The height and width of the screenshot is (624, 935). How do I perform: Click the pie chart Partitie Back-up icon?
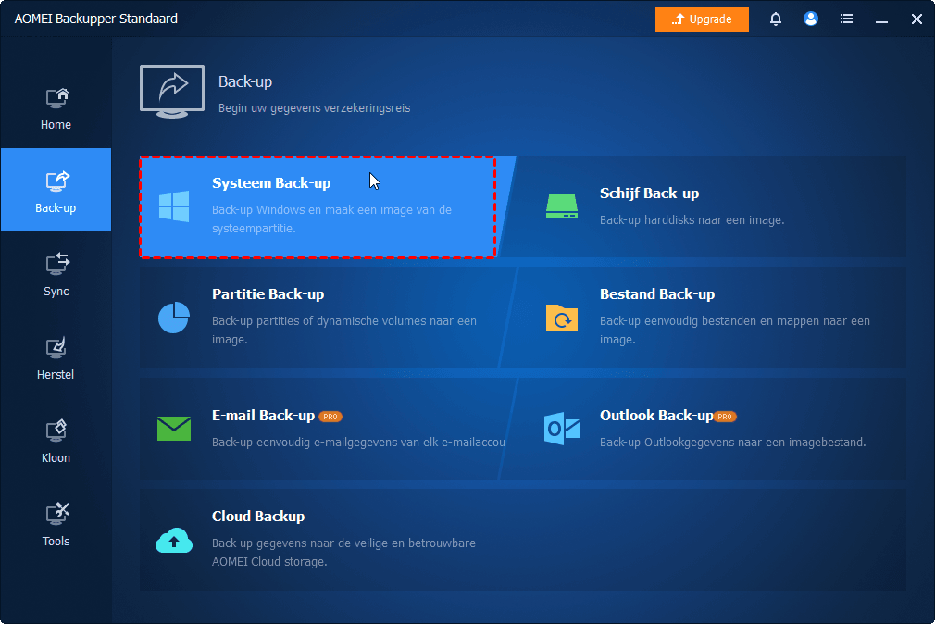174,318
